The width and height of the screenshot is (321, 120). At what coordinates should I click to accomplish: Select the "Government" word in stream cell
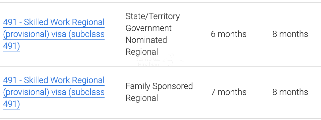click(149, 28)
